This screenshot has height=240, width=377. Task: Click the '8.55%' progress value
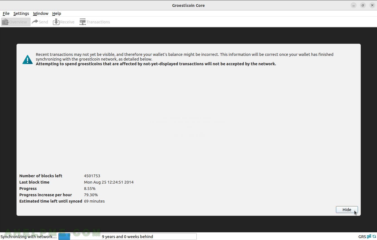(90, 189)
